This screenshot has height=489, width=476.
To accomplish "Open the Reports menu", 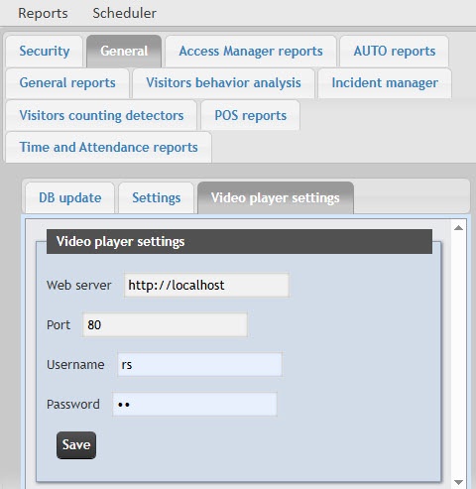I will tap(43, 13).
